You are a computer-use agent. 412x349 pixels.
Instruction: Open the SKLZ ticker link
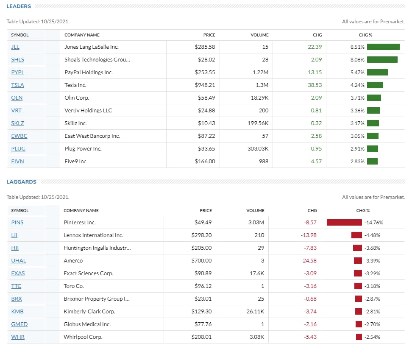click(17, 123)
